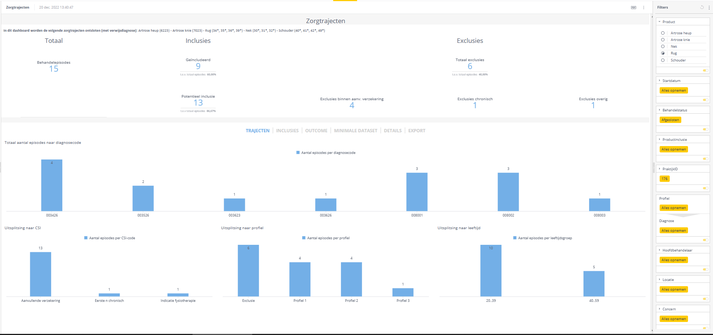Select the Profiel 2 bar
This screenshot has height=335, width=713.
(351, 279)
